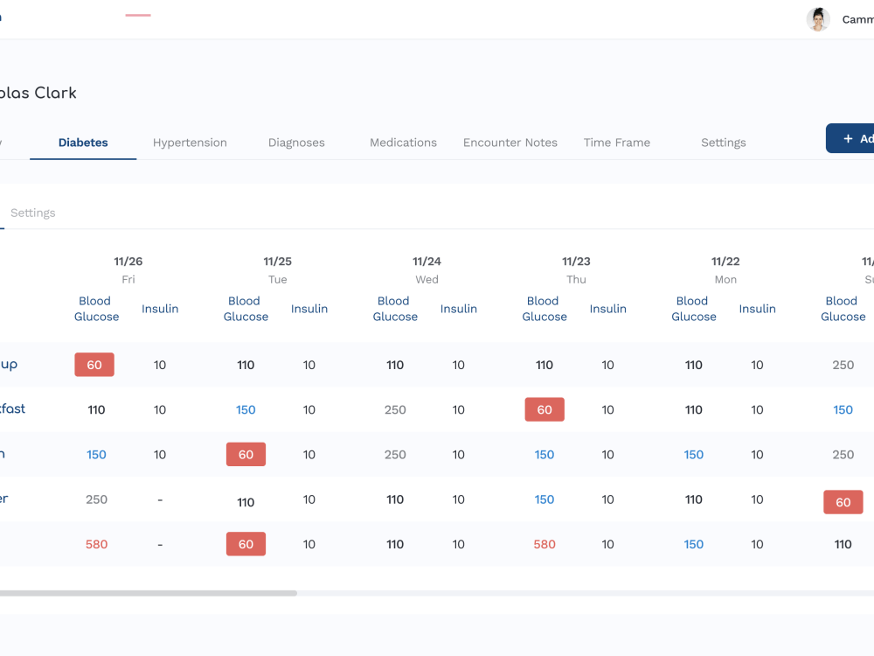Click the blue 150 Lunch value under 11/23
Image resolution: width=874 pixels, height=656 pixels.
click(x=545, y=454)
